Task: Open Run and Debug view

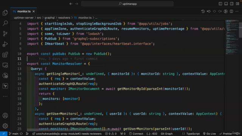Action: tap(5, 44)
